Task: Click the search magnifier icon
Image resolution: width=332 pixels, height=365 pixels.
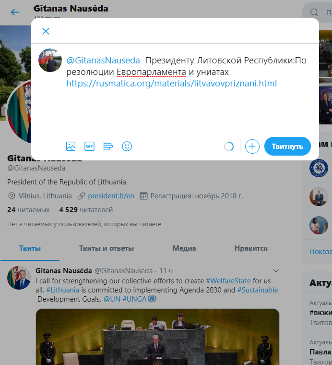Action: pos(314,12)
